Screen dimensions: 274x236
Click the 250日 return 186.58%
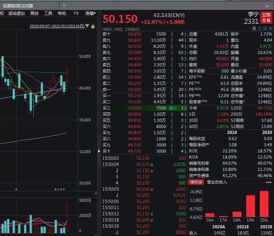point(263,114)
